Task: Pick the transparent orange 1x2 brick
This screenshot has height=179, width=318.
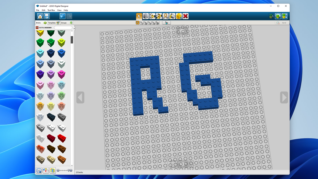Action: pos(40,149)
